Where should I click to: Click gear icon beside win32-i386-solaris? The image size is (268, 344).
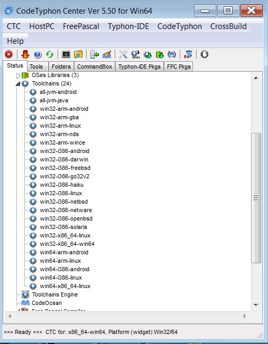[33, 227]
